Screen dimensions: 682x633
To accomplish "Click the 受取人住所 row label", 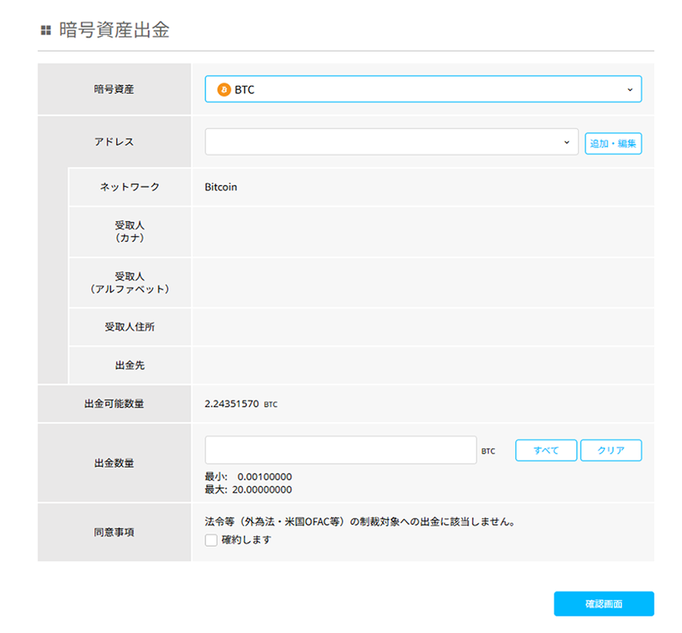I will pyautogui.click(x=129, y=327).
